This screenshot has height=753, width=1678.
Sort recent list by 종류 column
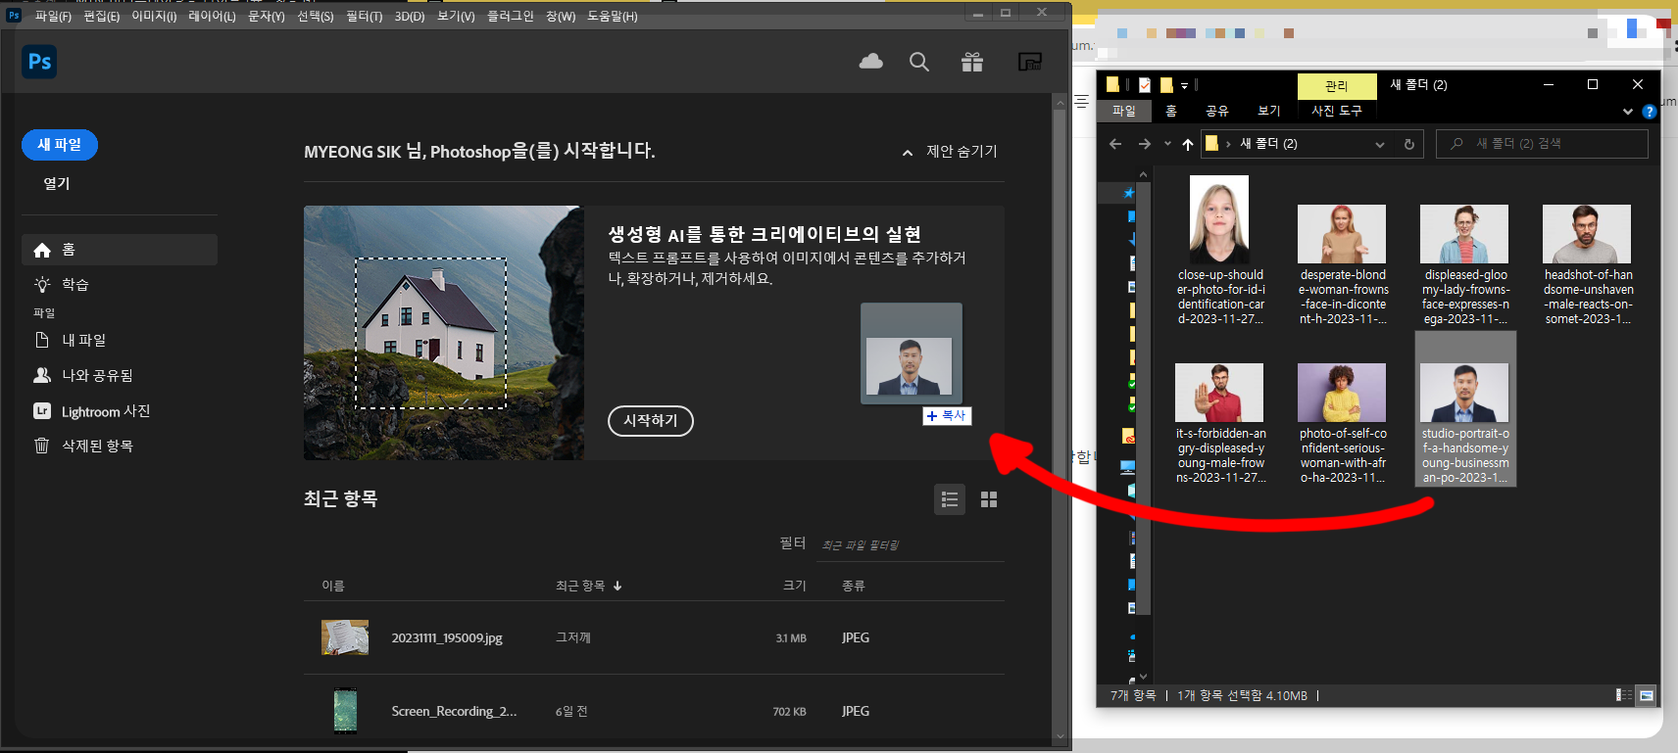(854, 586)
